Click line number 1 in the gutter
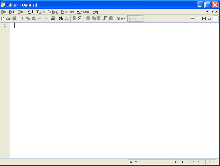This screenshot has width=220, height=166. click(x=5, y=26)
